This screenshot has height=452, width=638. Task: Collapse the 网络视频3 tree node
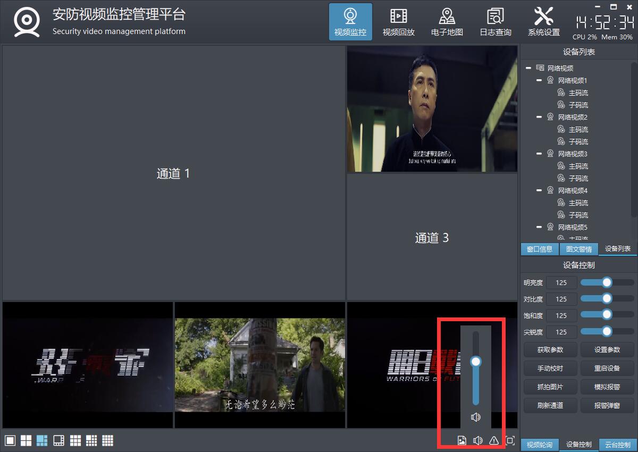539,154
